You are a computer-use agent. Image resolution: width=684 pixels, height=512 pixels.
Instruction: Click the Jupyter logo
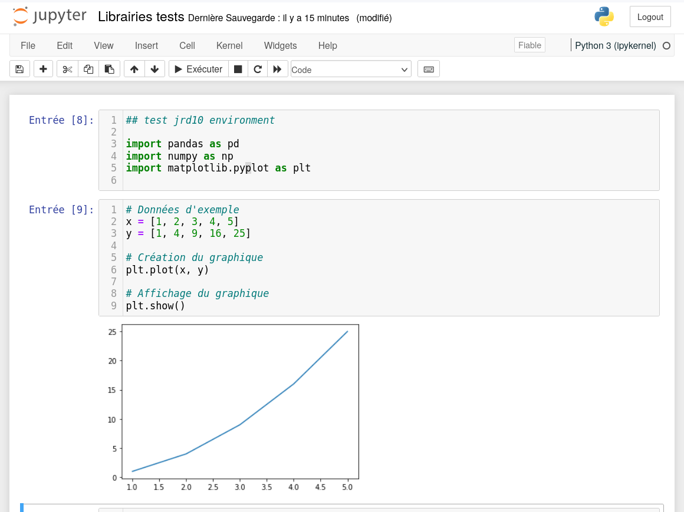pyautogui.click(x=50, y=16)
